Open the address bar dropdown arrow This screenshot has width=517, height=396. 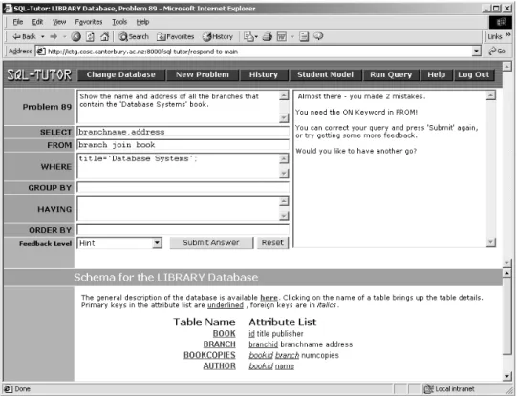pos(476,51)
